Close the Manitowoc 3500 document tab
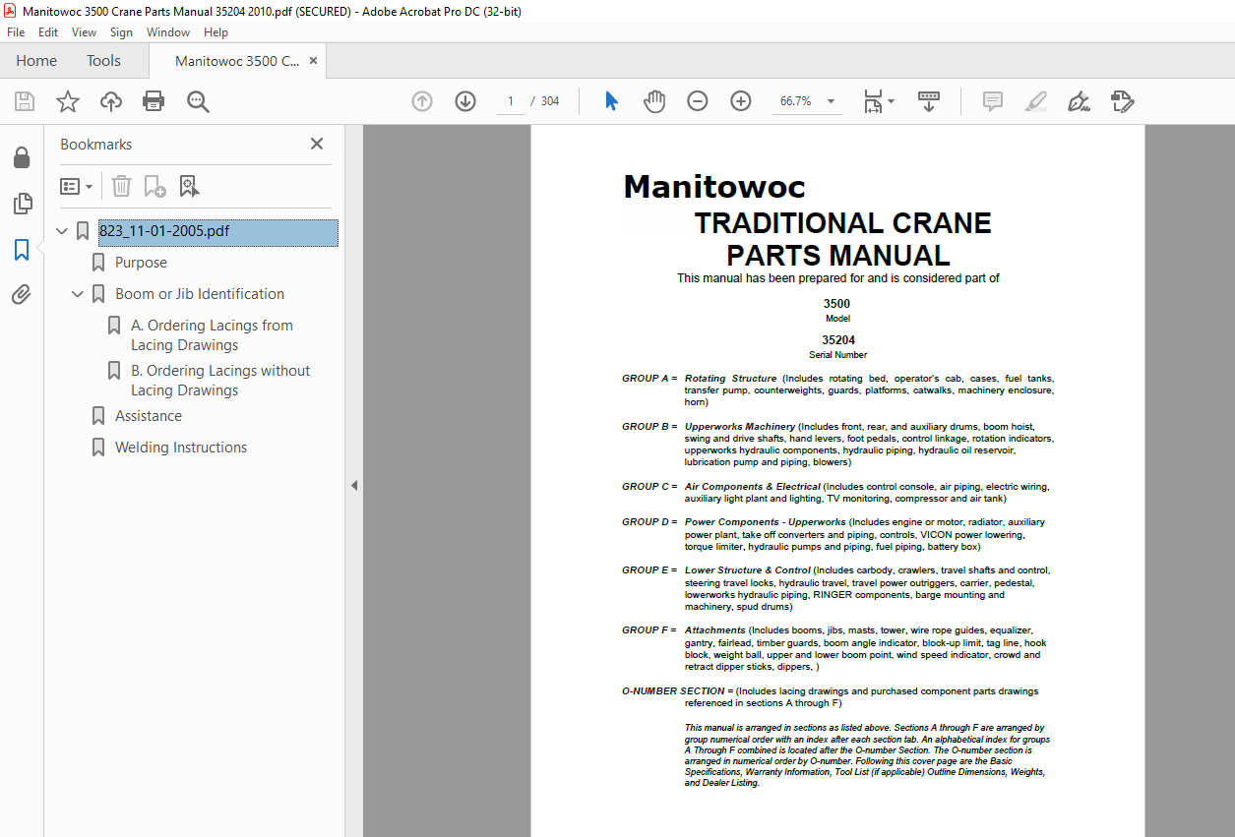 point(313,61)
